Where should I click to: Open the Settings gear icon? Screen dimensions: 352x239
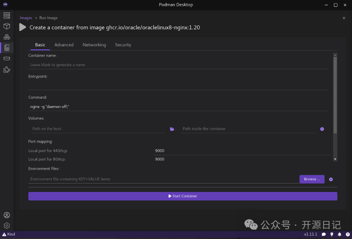(x=6, y=226)
